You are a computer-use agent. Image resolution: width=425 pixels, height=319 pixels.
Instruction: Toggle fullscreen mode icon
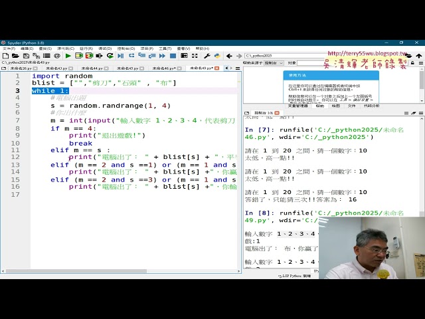click(195, 56)
